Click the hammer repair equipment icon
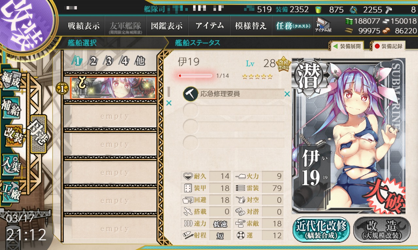This screenshot has width=418, height=250. 191,94
